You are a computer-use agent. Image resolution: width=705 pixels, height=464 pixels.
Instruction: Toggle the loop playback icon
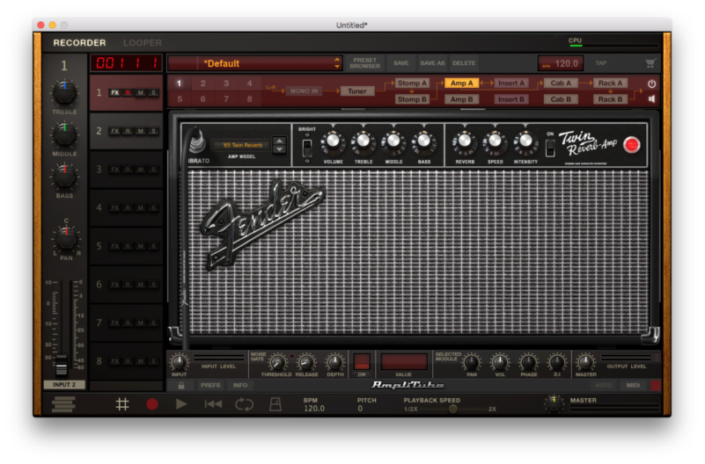[x=244, y=404]
